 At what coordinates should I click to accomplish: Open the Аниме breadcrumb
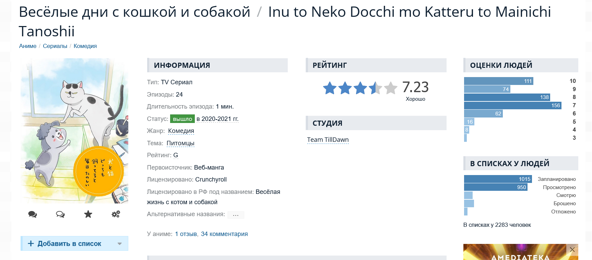[28, 46]
